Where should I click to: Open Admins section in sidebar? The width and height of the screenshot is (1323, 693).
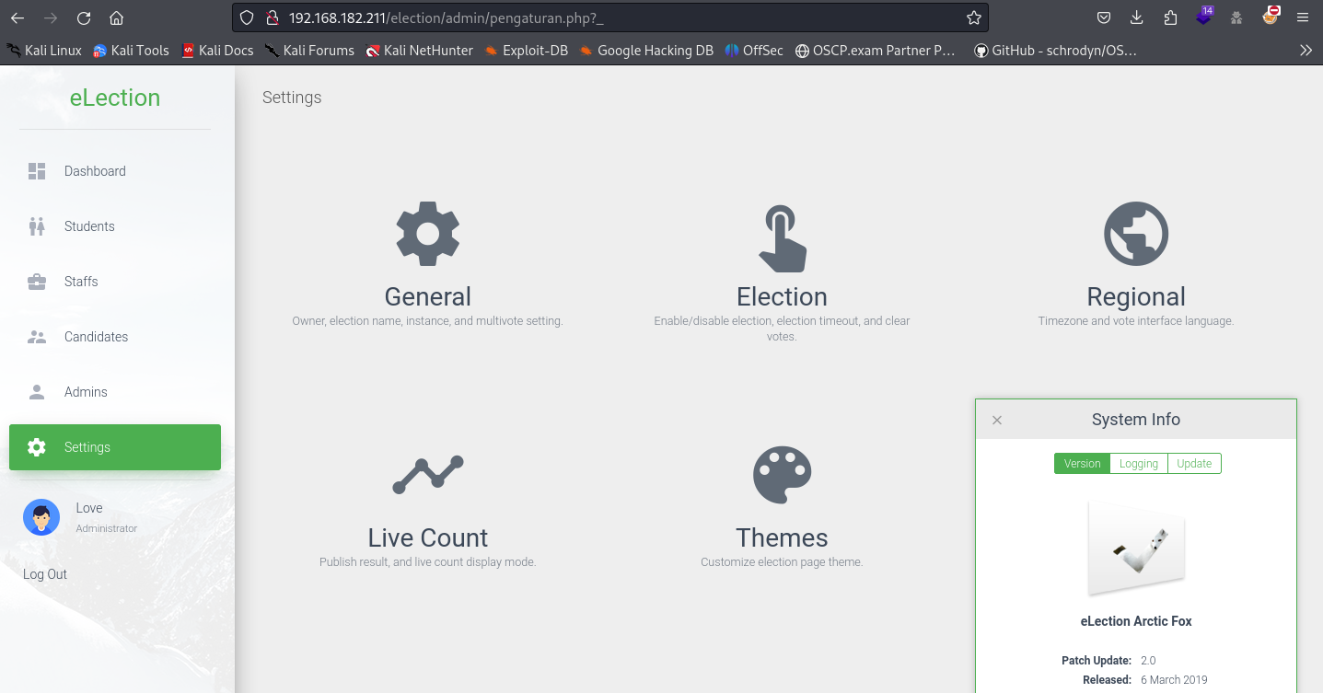(x=86, y=392)
